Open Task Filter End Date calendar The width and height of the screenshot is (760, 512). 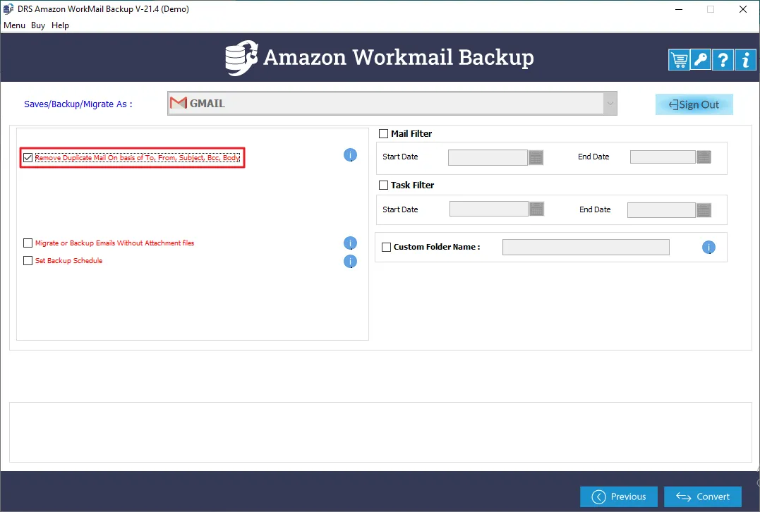click(x=704, y=209)
